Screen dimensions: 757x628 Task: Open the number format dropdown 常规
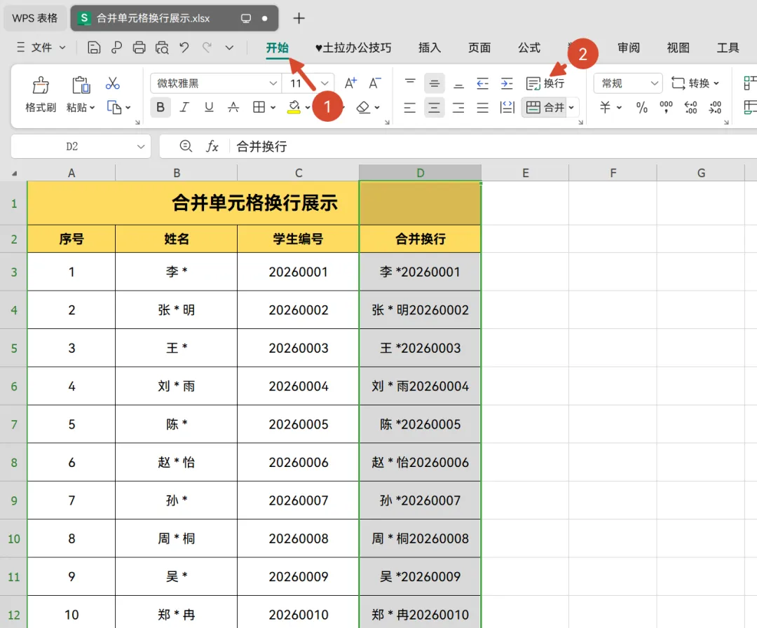point(655,83)
